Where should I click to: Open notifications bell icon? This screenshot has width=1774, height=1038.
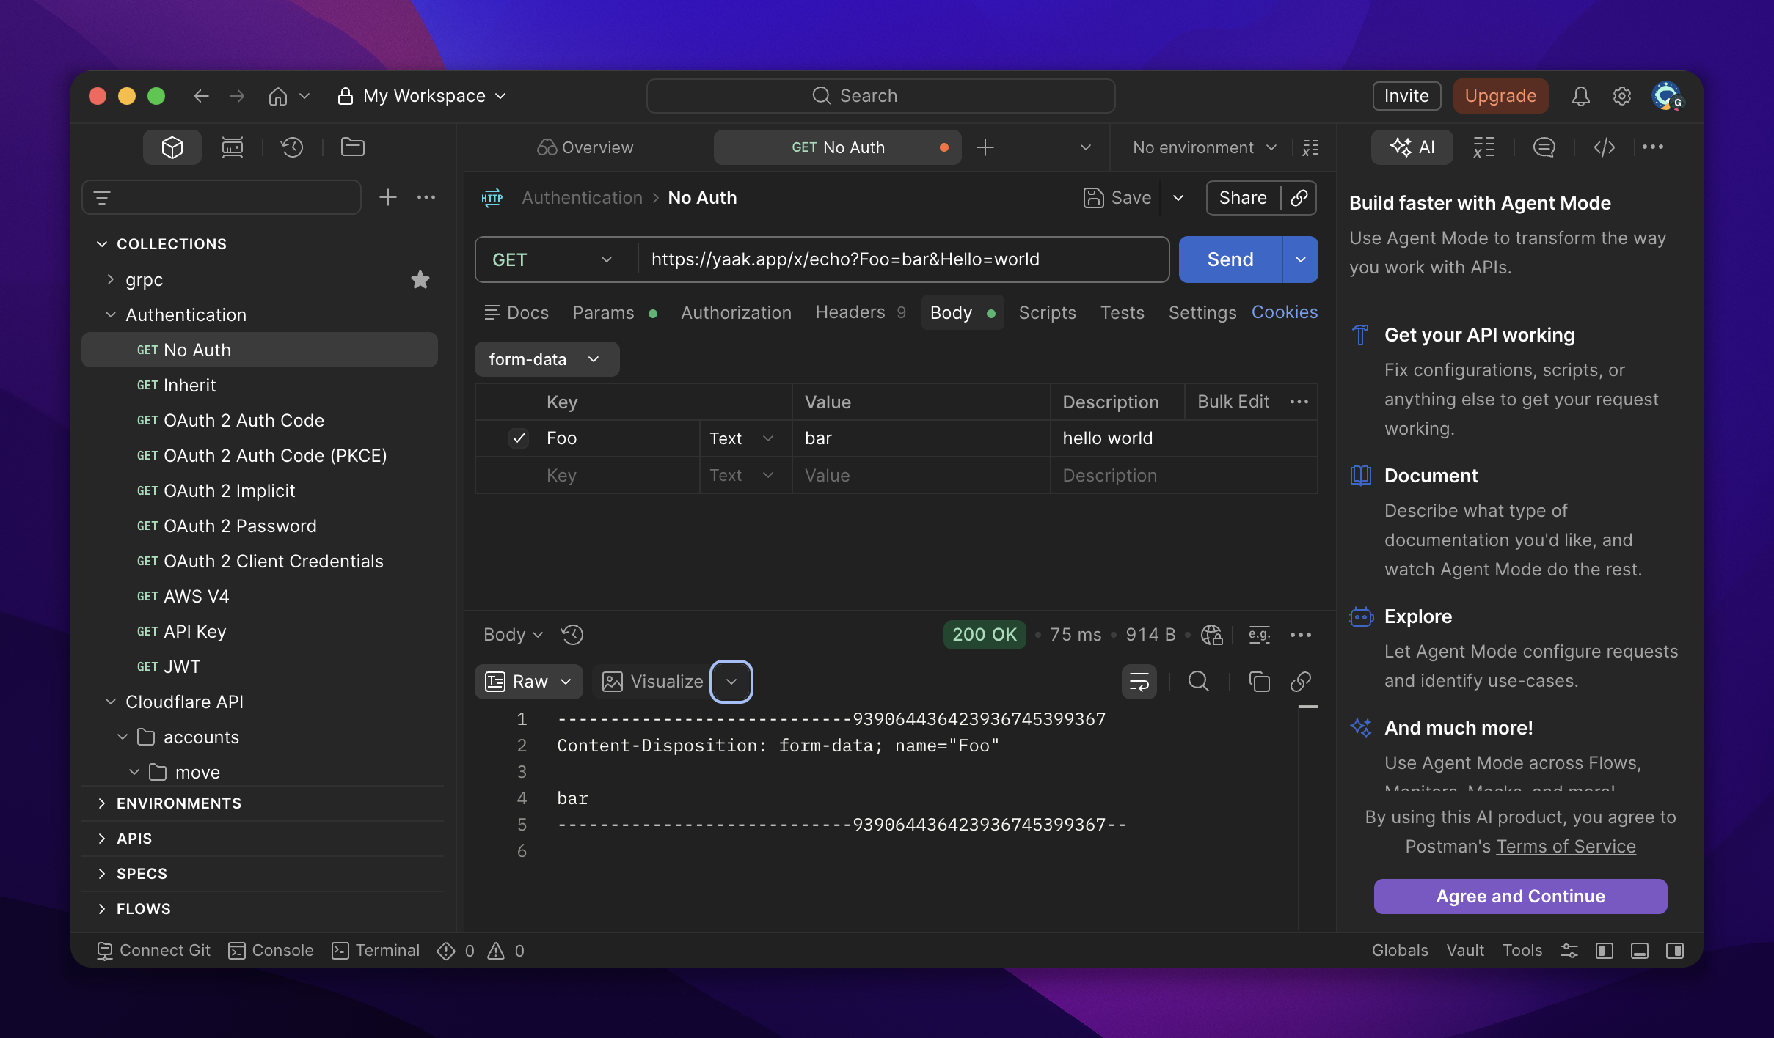pos(1581,96)
